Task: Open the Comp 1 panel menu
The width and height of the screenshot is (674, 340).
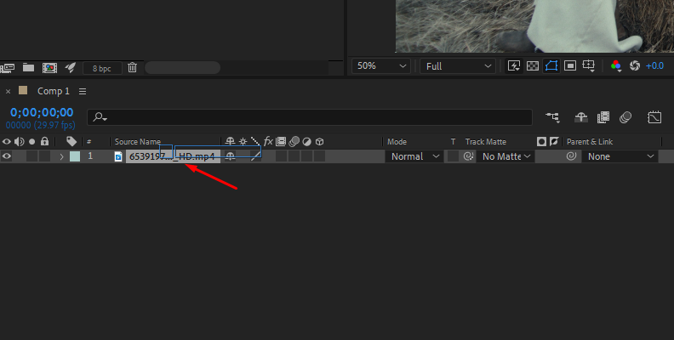Action: 83,91
